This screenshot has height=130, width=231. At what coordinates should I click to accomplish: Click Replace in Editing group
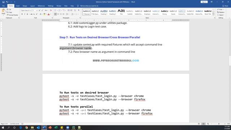coord(221,12)
